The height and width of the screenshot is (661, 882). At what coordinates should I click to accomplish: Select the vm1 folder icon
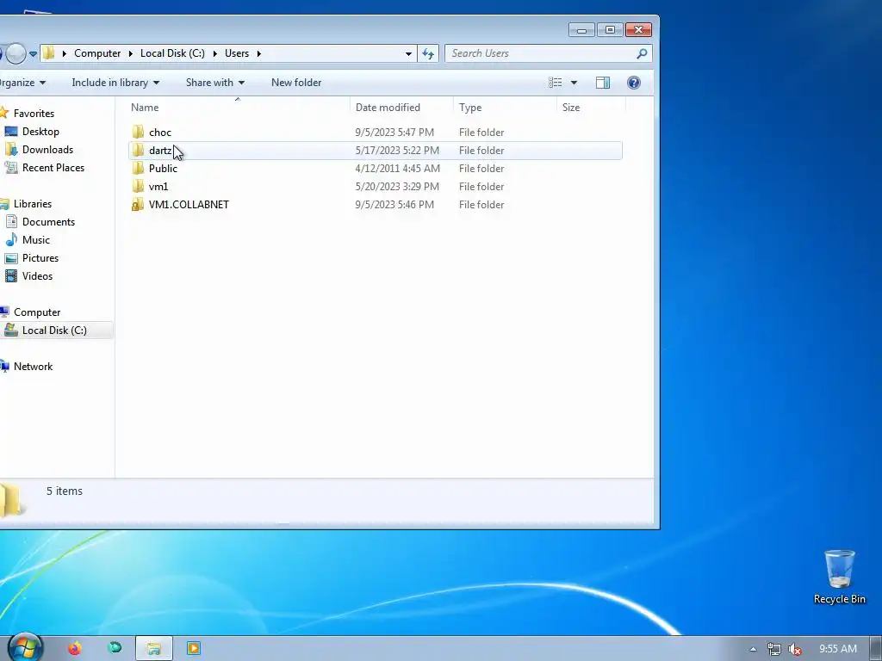(x=138, y=186)
